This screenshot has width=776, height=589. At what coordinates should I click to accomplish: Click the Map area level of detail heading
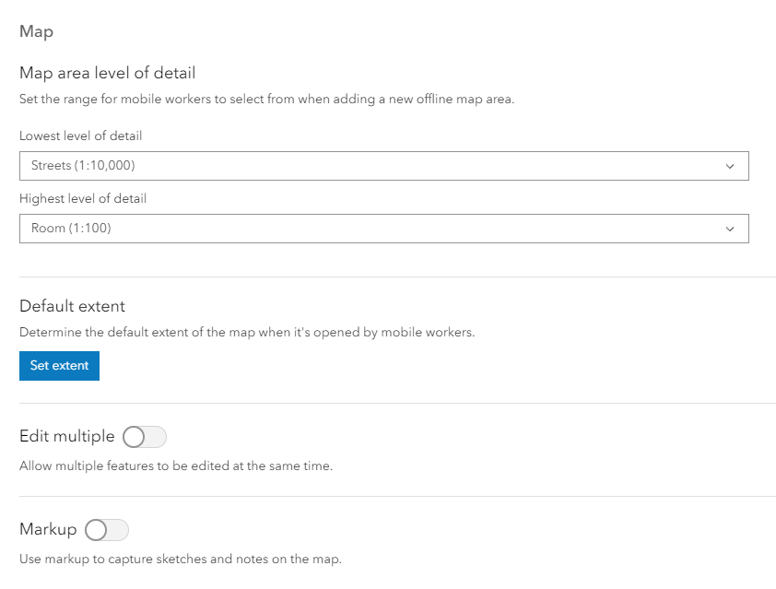coord(108,73)
